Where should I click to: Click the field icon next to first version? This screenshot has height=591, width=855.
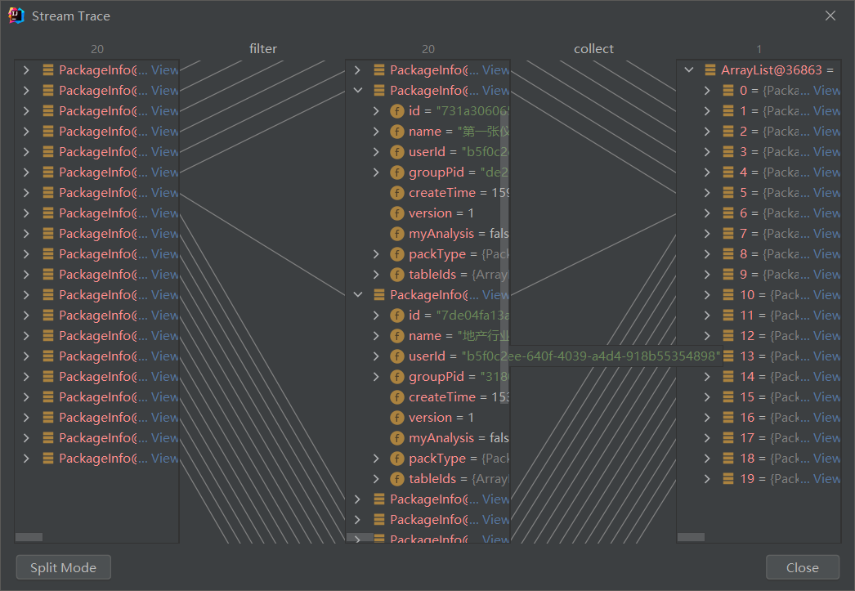point(397,213)
